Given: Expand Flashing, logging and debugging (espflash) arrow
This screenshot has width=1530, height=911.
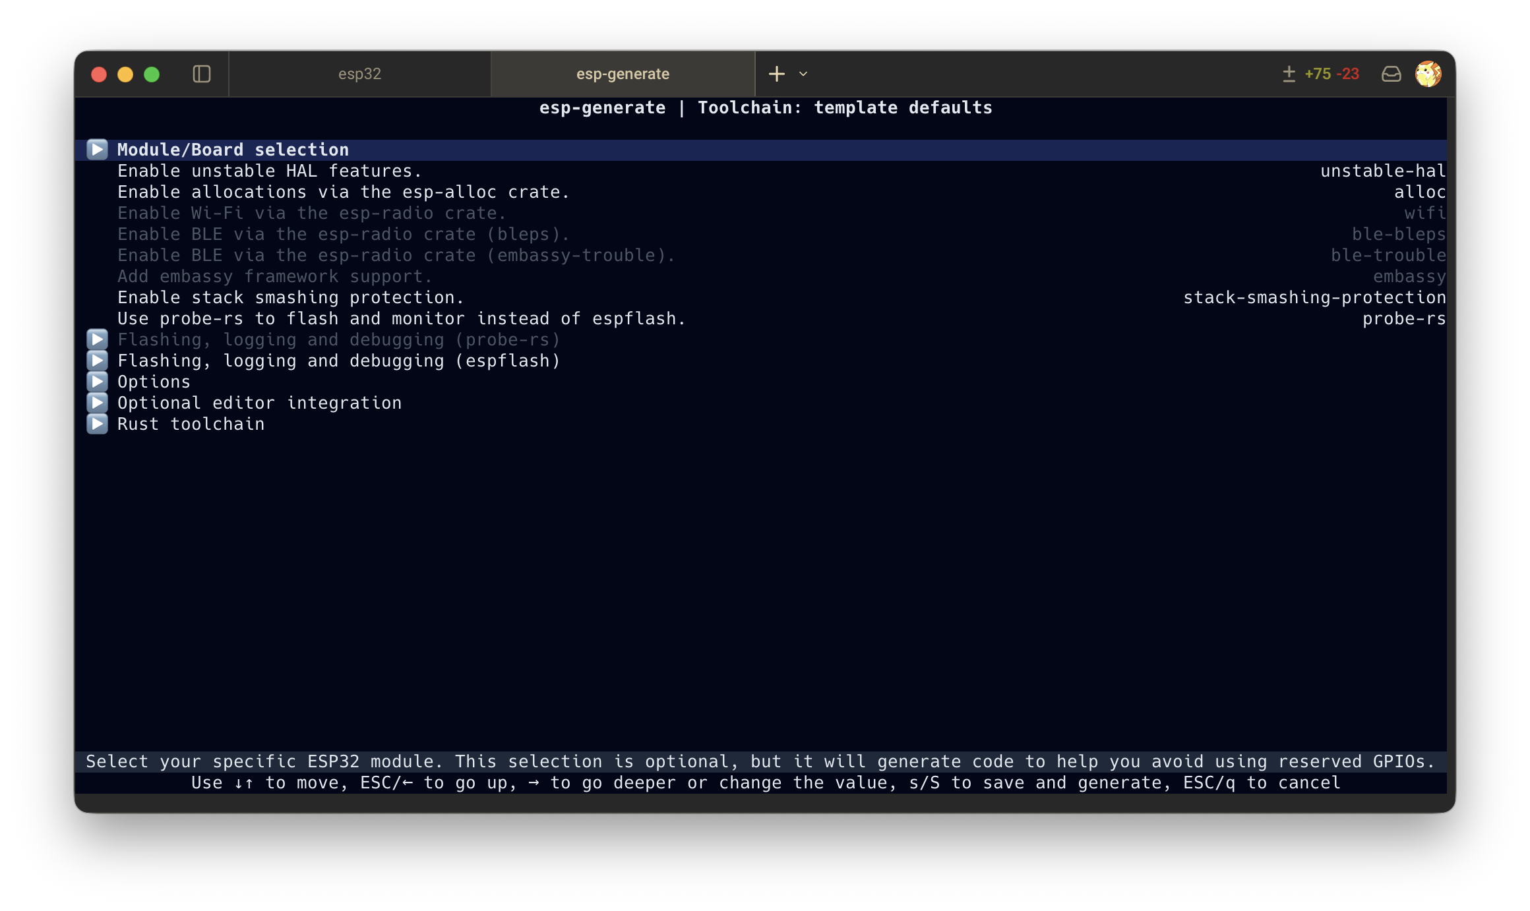Looking at the screenshot, I should (97, 361).
